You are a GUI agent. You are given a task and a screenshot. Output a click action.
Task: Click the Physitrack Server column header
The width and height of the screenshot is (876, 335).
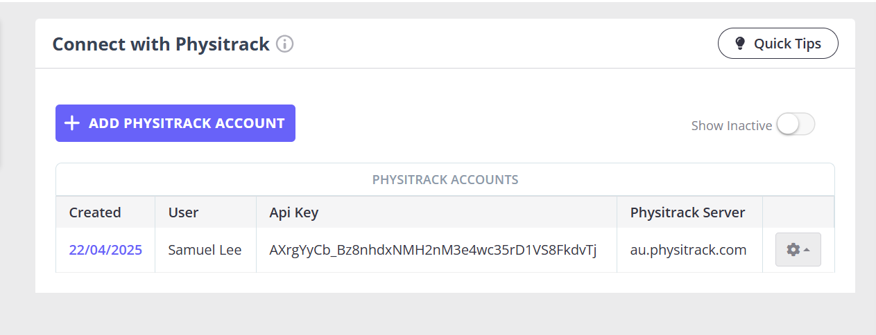[687, 212]
